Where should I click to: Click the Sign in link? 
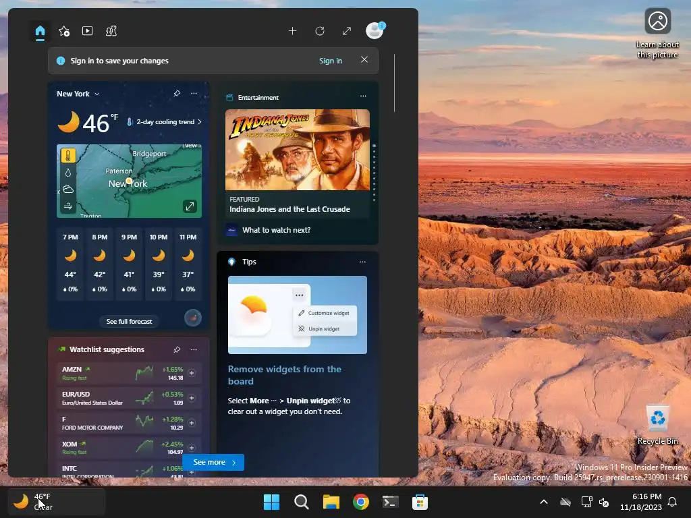(x=331, y=61)
